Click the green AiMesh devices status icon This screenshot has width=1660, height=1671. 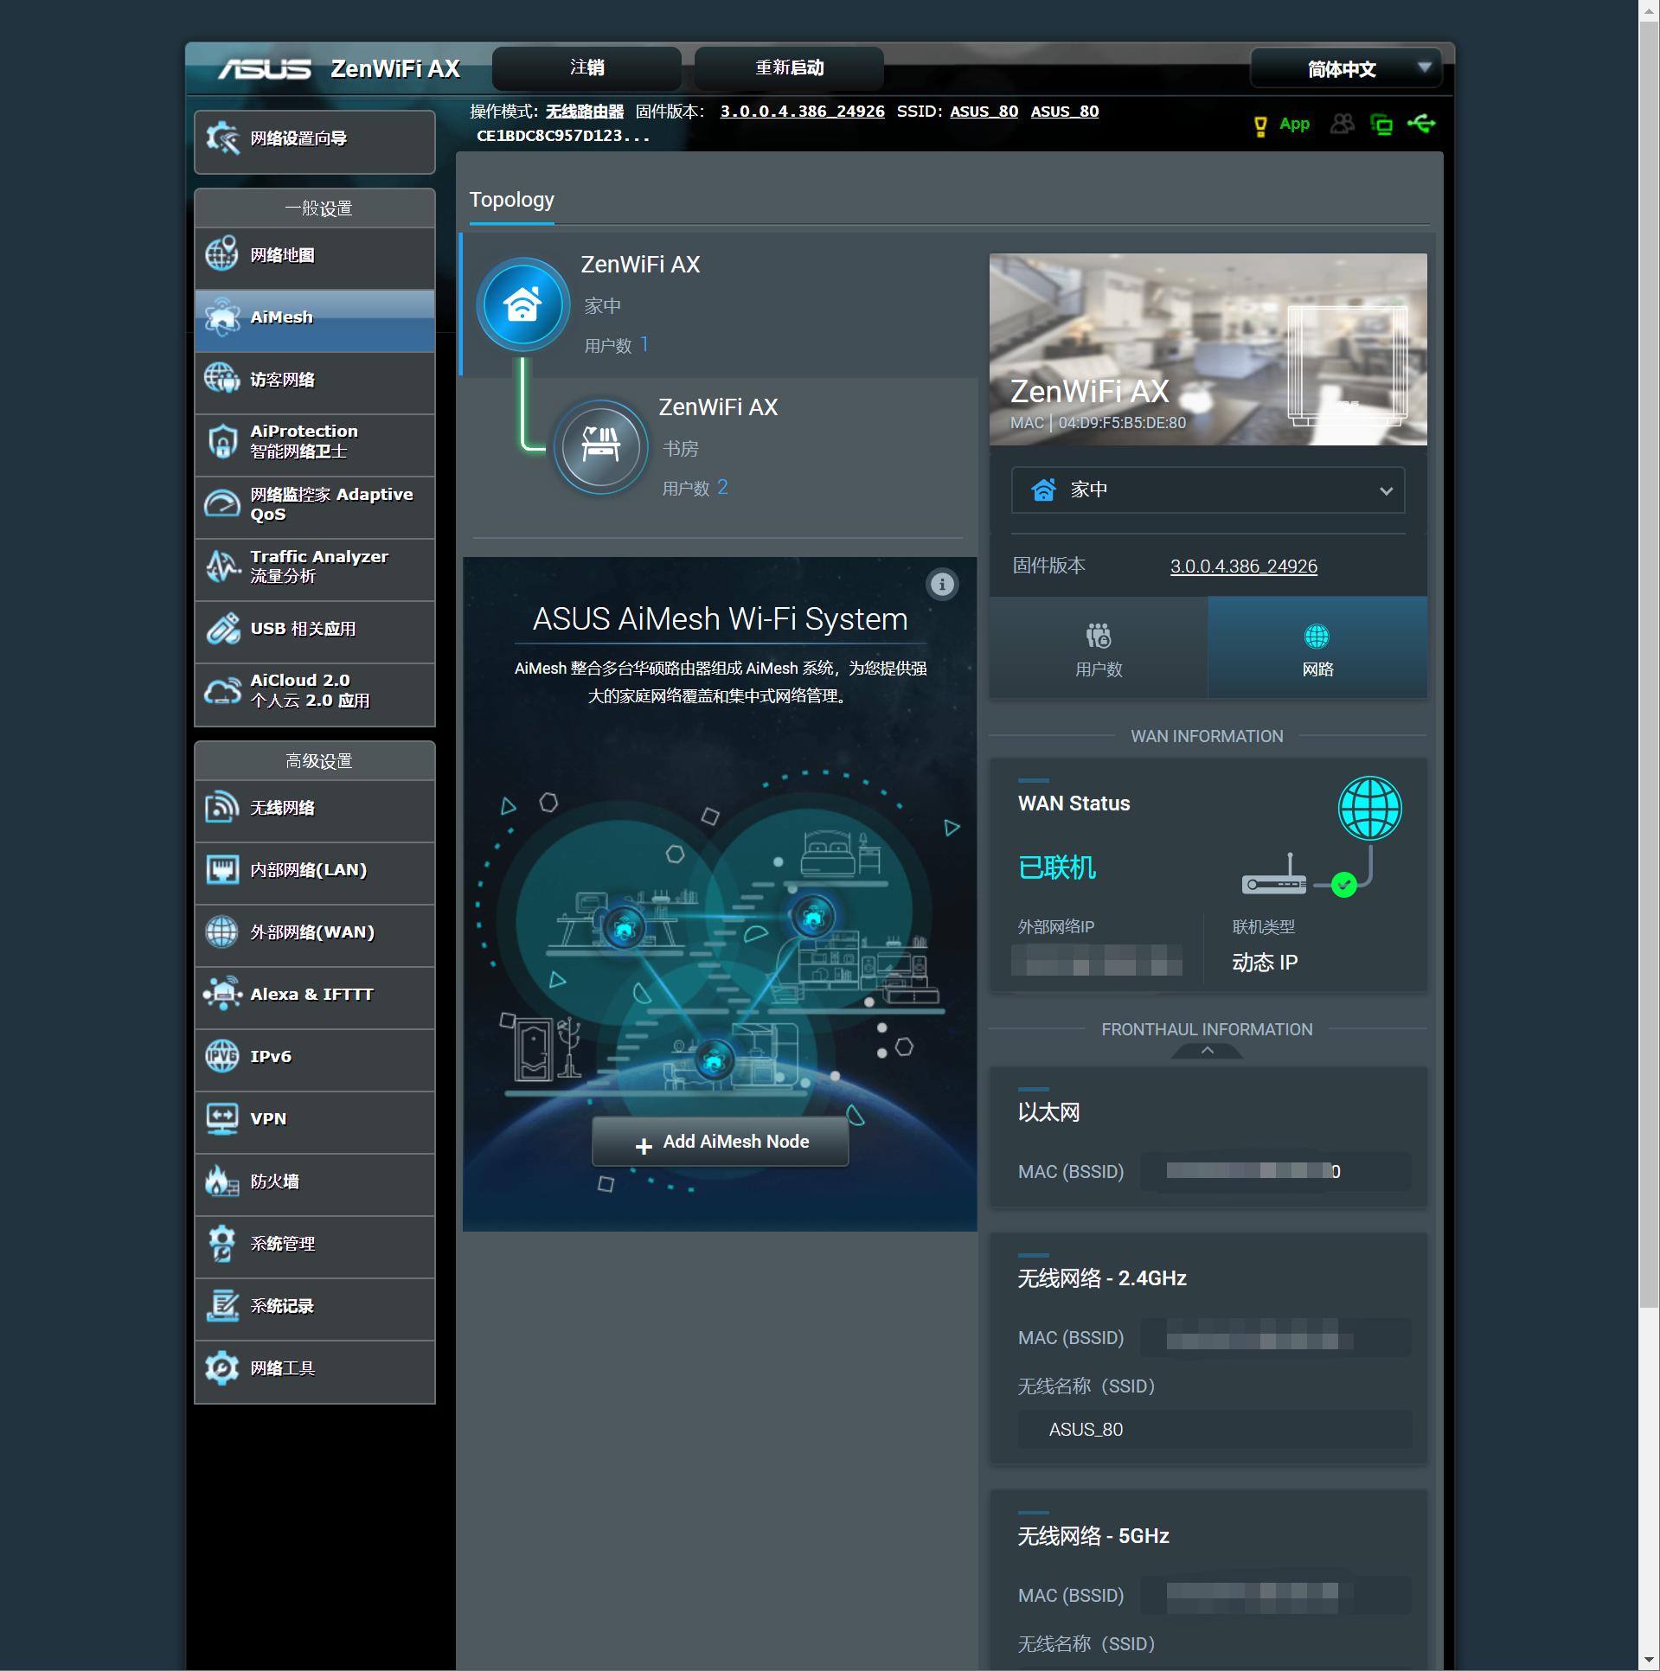click(x=1381, y=125)
